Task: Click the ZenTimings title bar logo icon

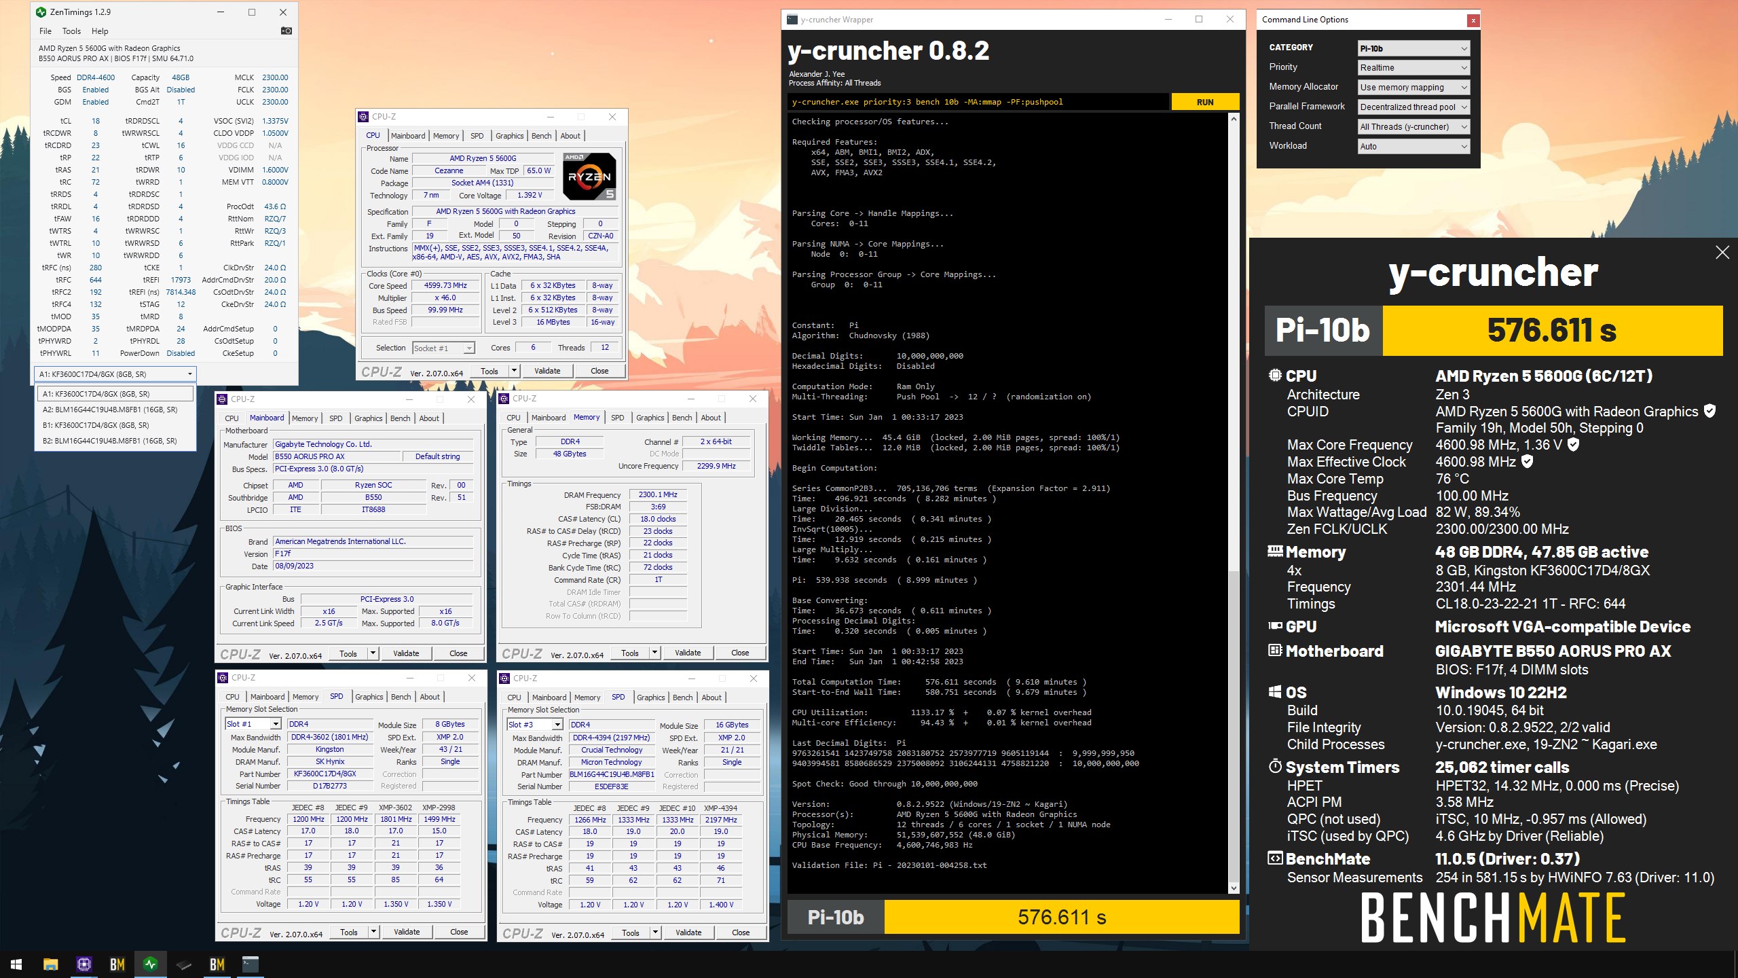Action: [41, 12]
